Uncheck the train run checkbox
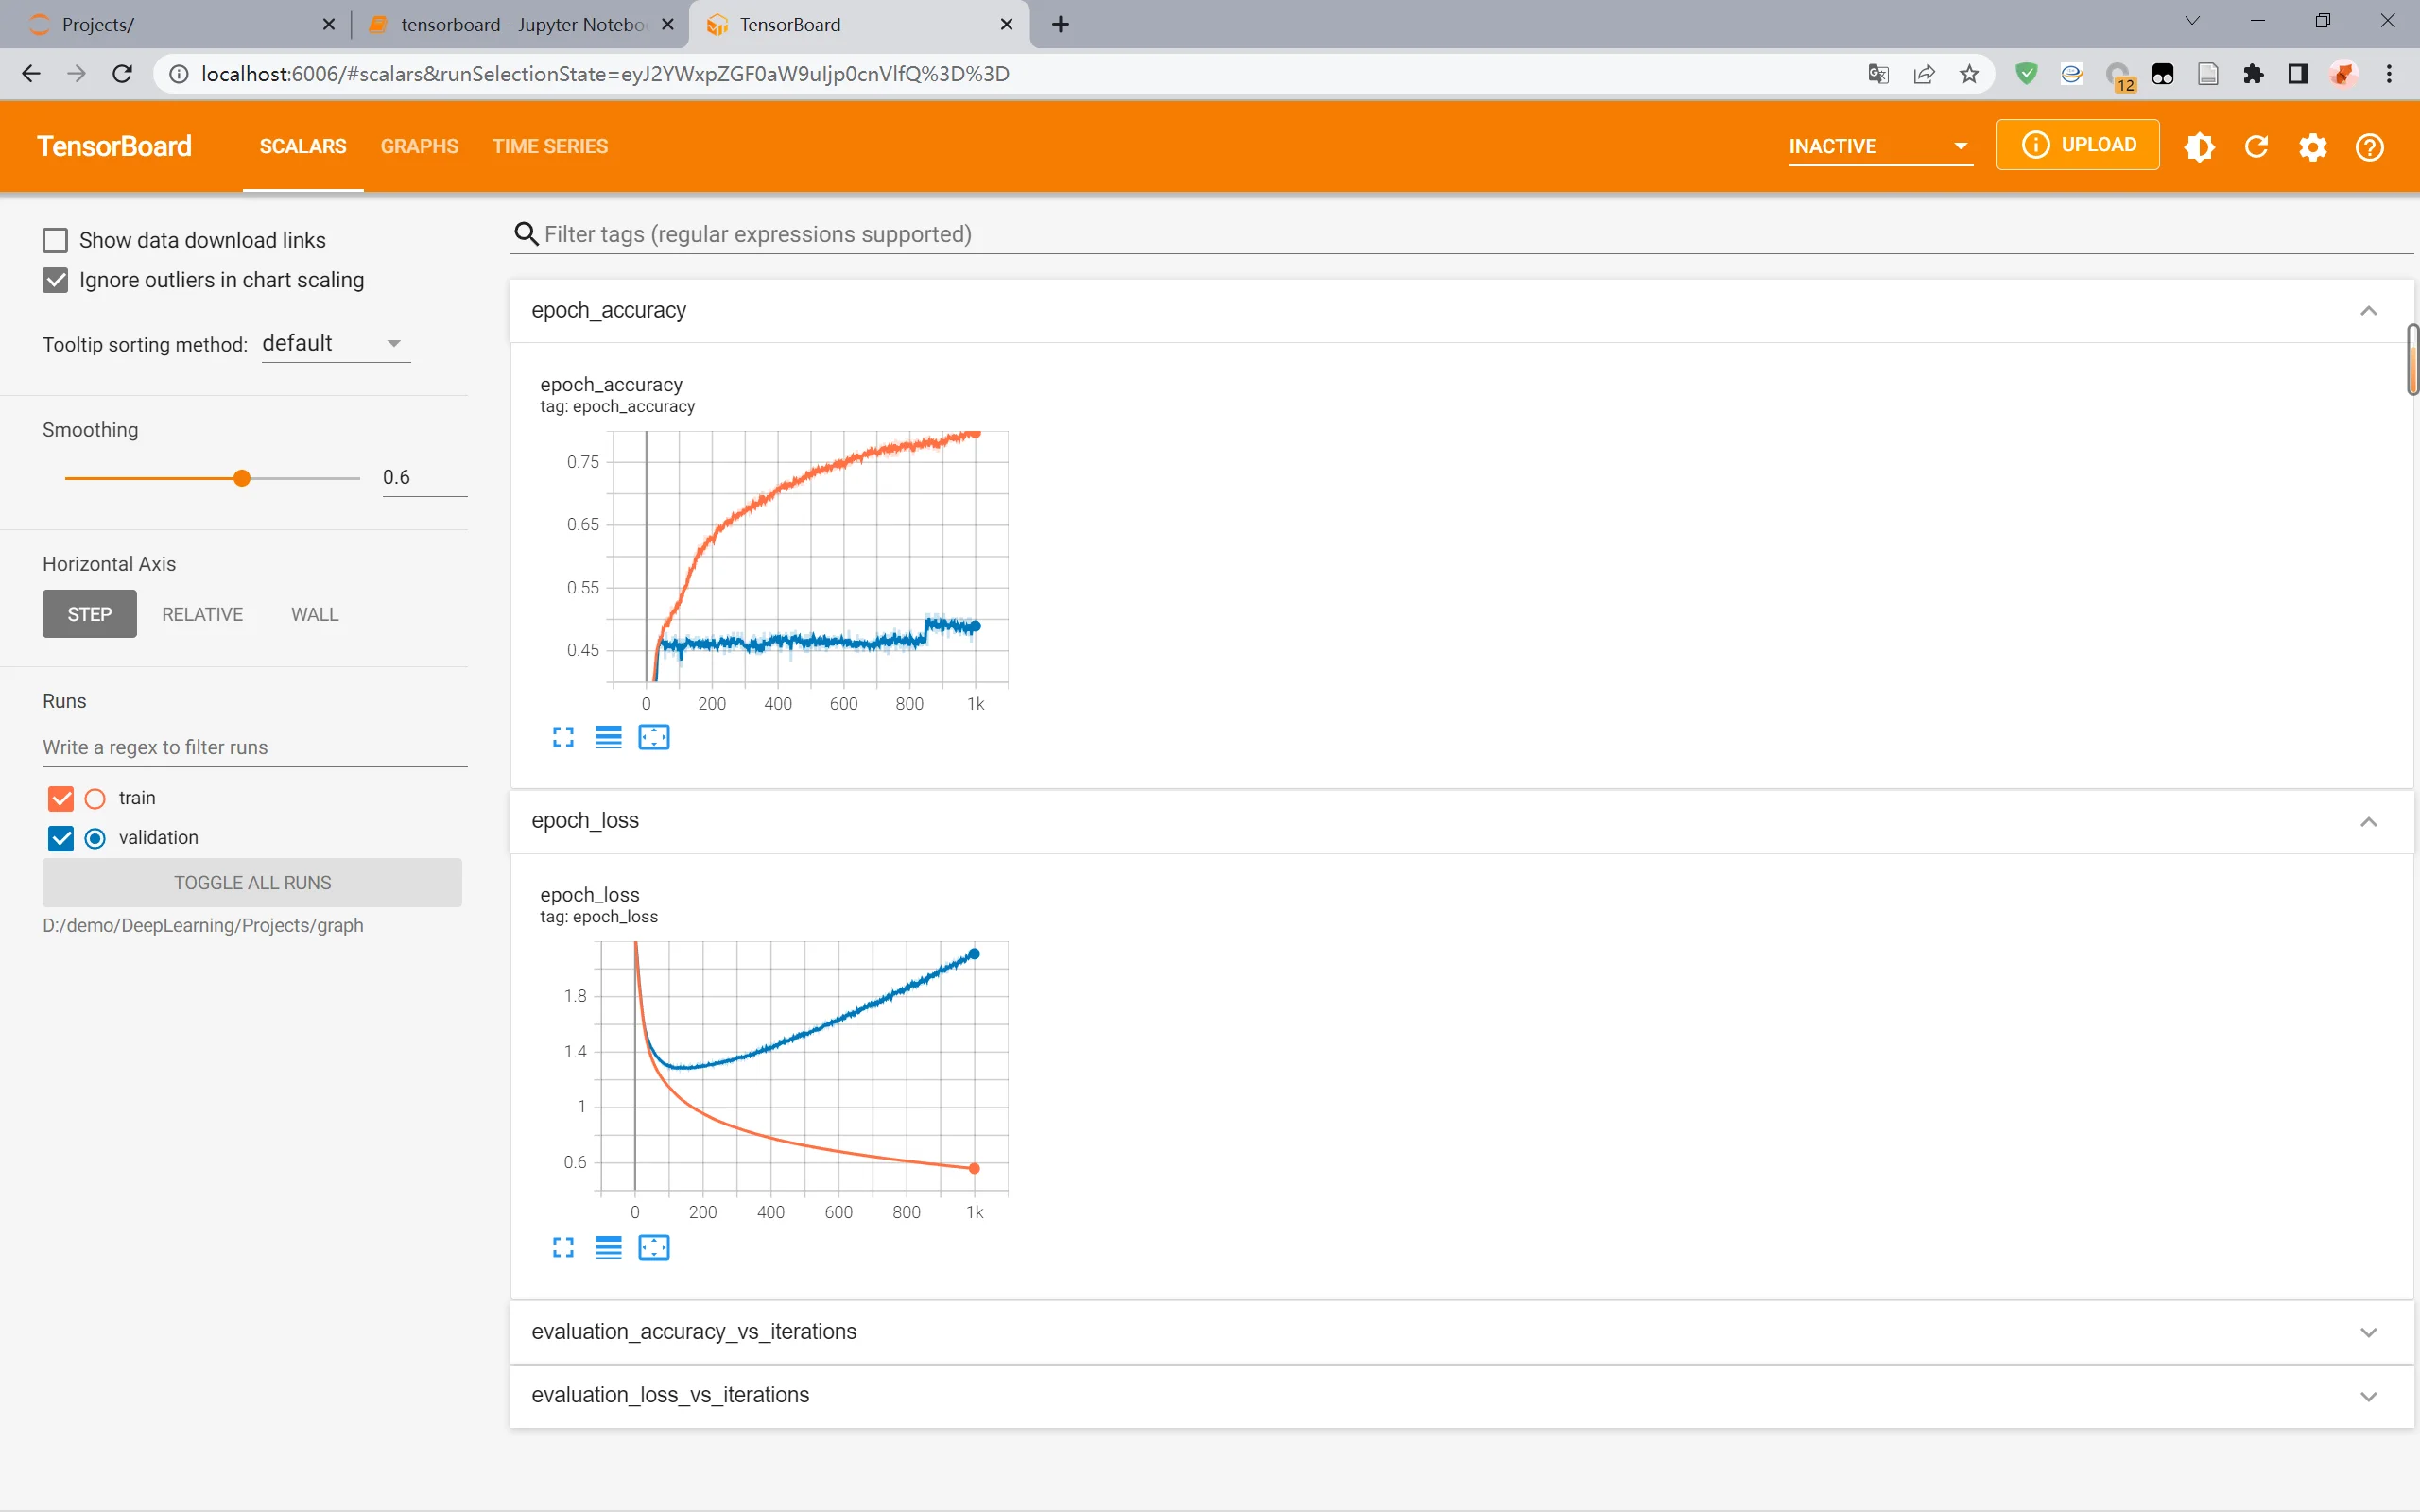Screen dimensions: 2420x1512 (x=61, y=798)
